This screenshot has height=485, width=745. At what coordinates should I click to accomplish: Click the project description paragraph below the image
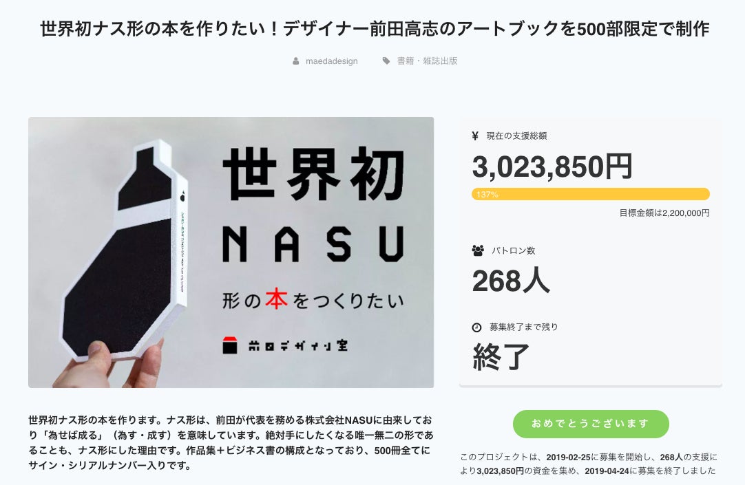(231, 442)
